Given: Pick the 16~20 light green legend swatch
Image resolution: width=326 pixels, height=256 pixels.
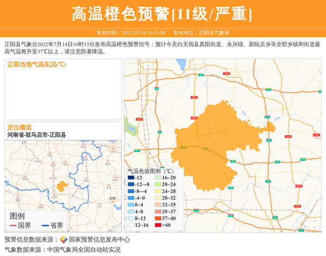Looking at the screenshot, I should point(157,178).
